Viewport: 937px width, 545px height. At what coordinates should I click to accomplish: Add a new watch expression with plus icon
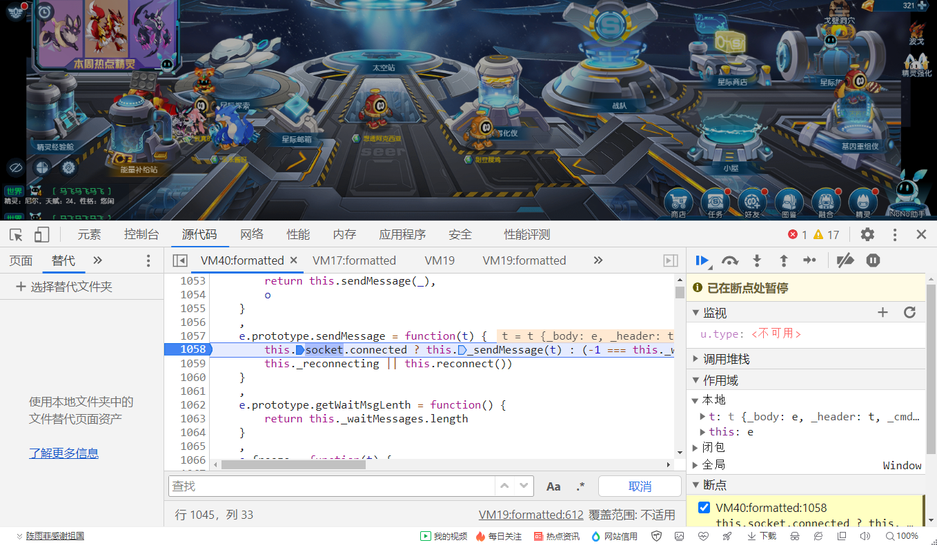[x=882, y=311]
